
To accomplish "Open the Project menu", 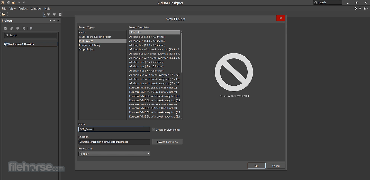I will pos(23,8).
